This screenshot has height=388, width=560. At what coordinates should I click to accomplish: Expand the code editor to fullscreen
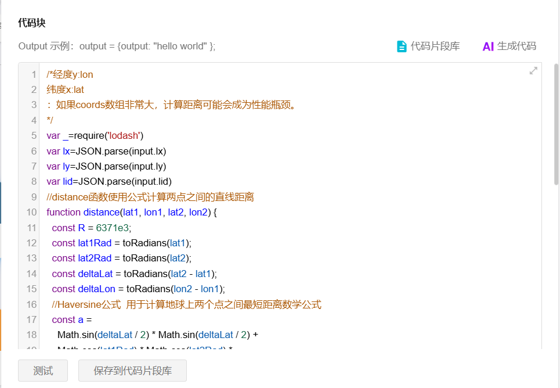(x=533, y=71)
